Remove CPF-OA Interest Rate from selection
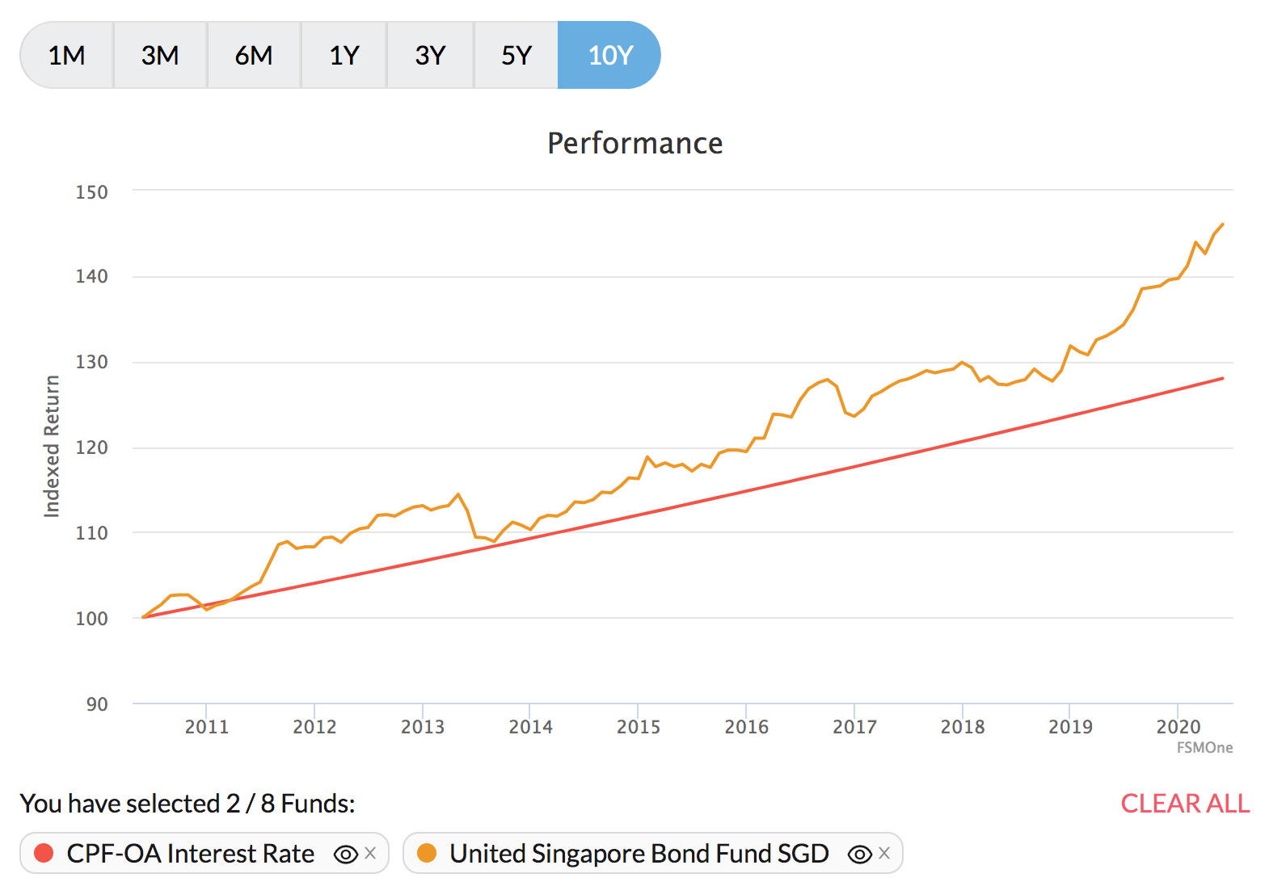 tap(370, 853)
